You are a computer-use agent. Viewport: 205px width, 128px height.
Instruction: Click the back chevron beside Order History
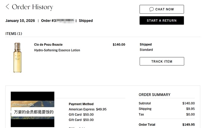(x=7, y=7)
